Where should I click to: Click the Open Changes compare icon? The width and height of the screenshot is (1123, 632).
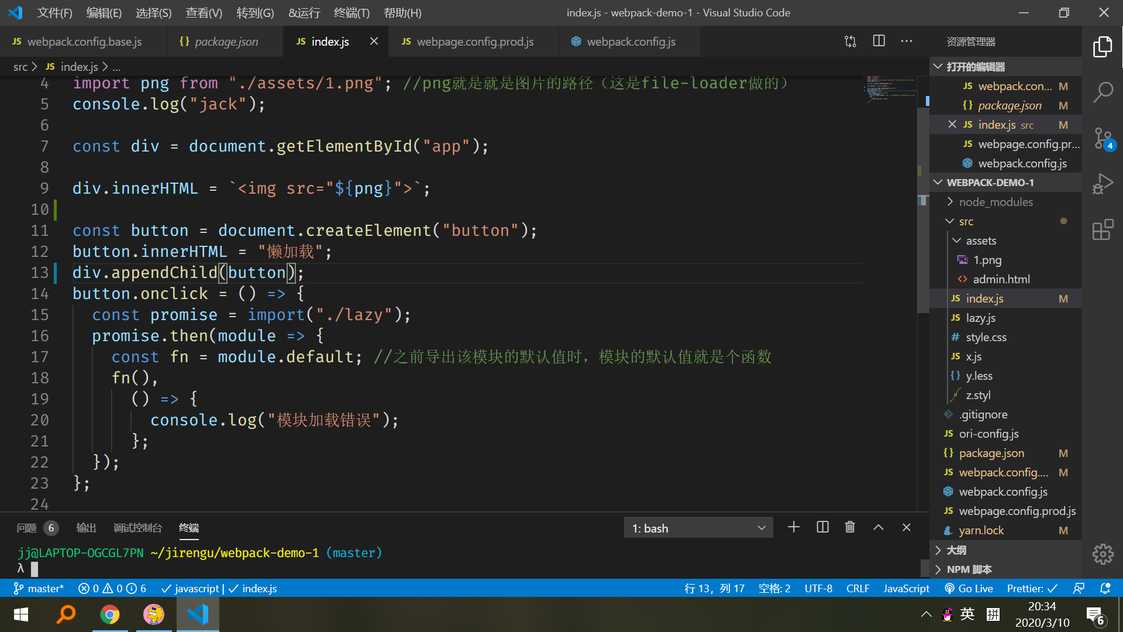click(x=850, y=41)
